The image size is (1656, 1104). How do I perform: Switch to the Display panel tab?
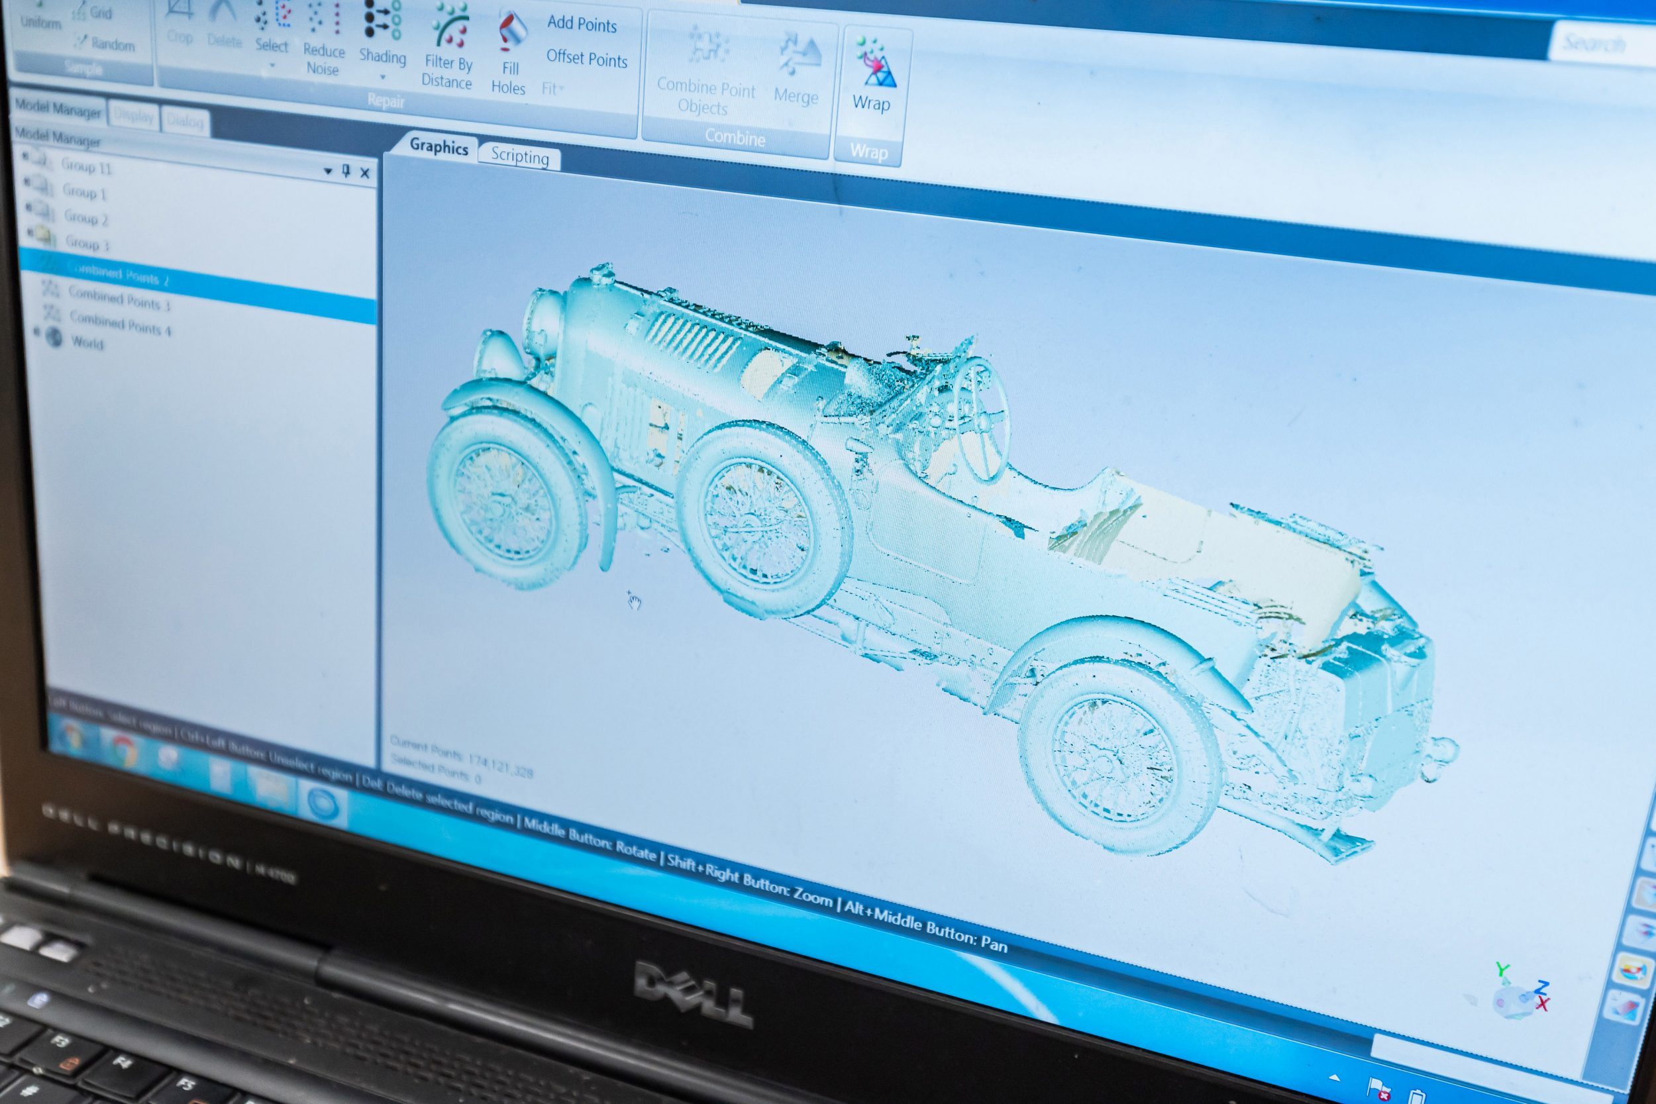point(133,117)
